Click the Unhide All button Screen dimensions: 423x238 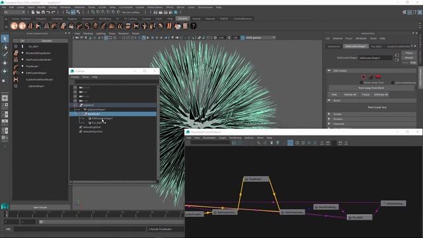pyautogui.click(x=350, y=95)
